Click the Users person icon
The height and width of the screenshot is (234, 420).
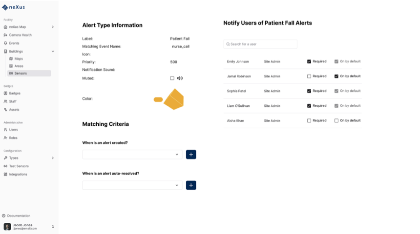tap(5, 130)
